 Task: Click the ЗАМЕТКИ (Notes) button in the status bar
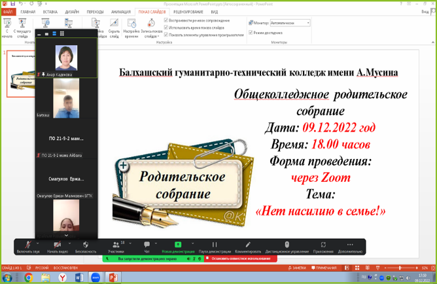point(296,268)
